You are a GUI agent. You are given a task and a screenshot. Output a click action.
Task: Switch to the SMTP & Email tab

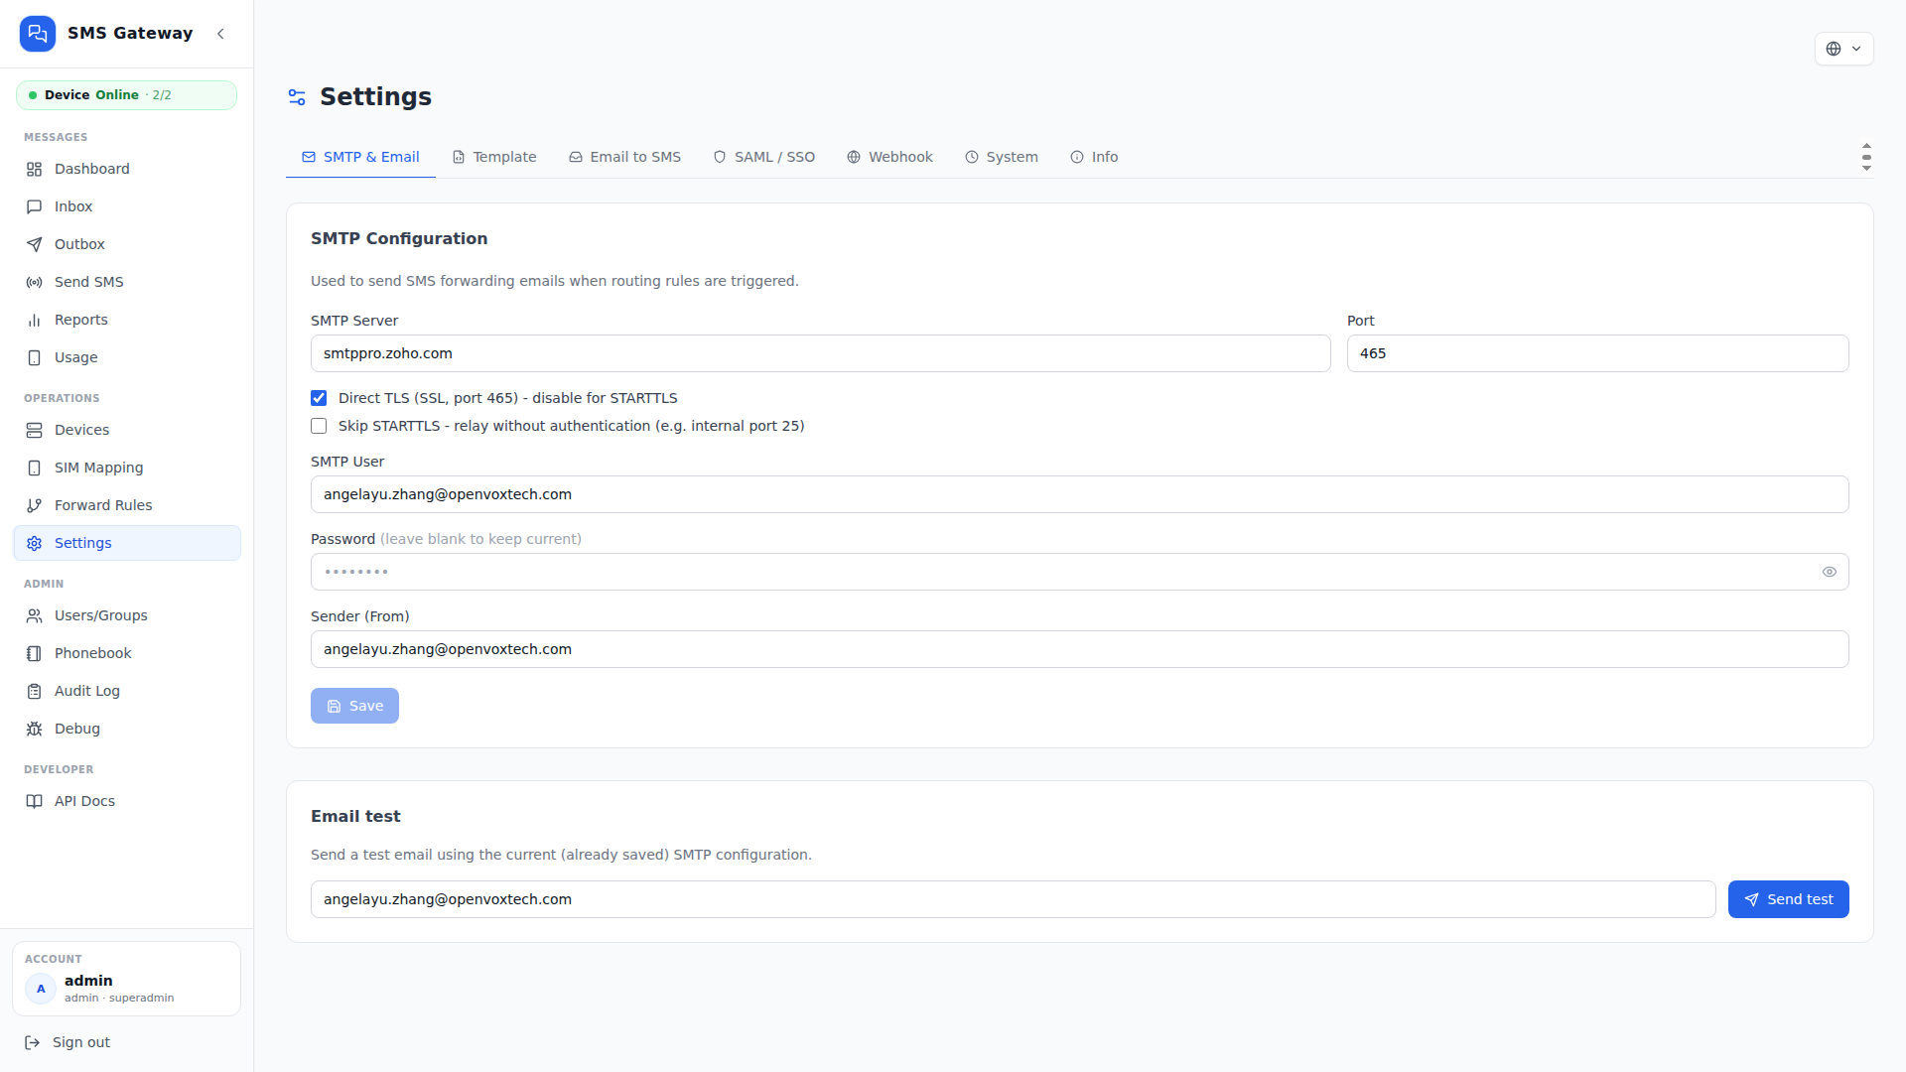[x=360, y=157]
